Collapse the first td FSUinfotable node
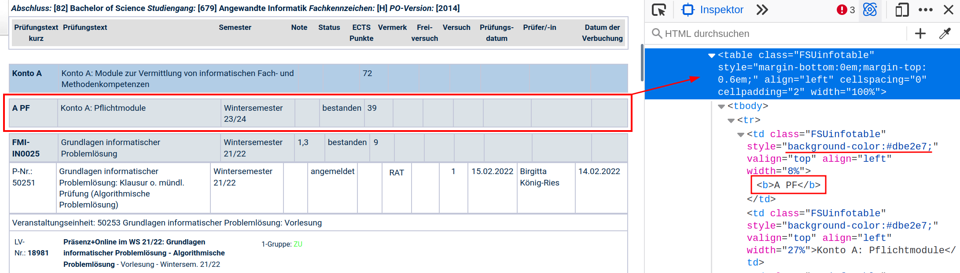 click(741, 135)
